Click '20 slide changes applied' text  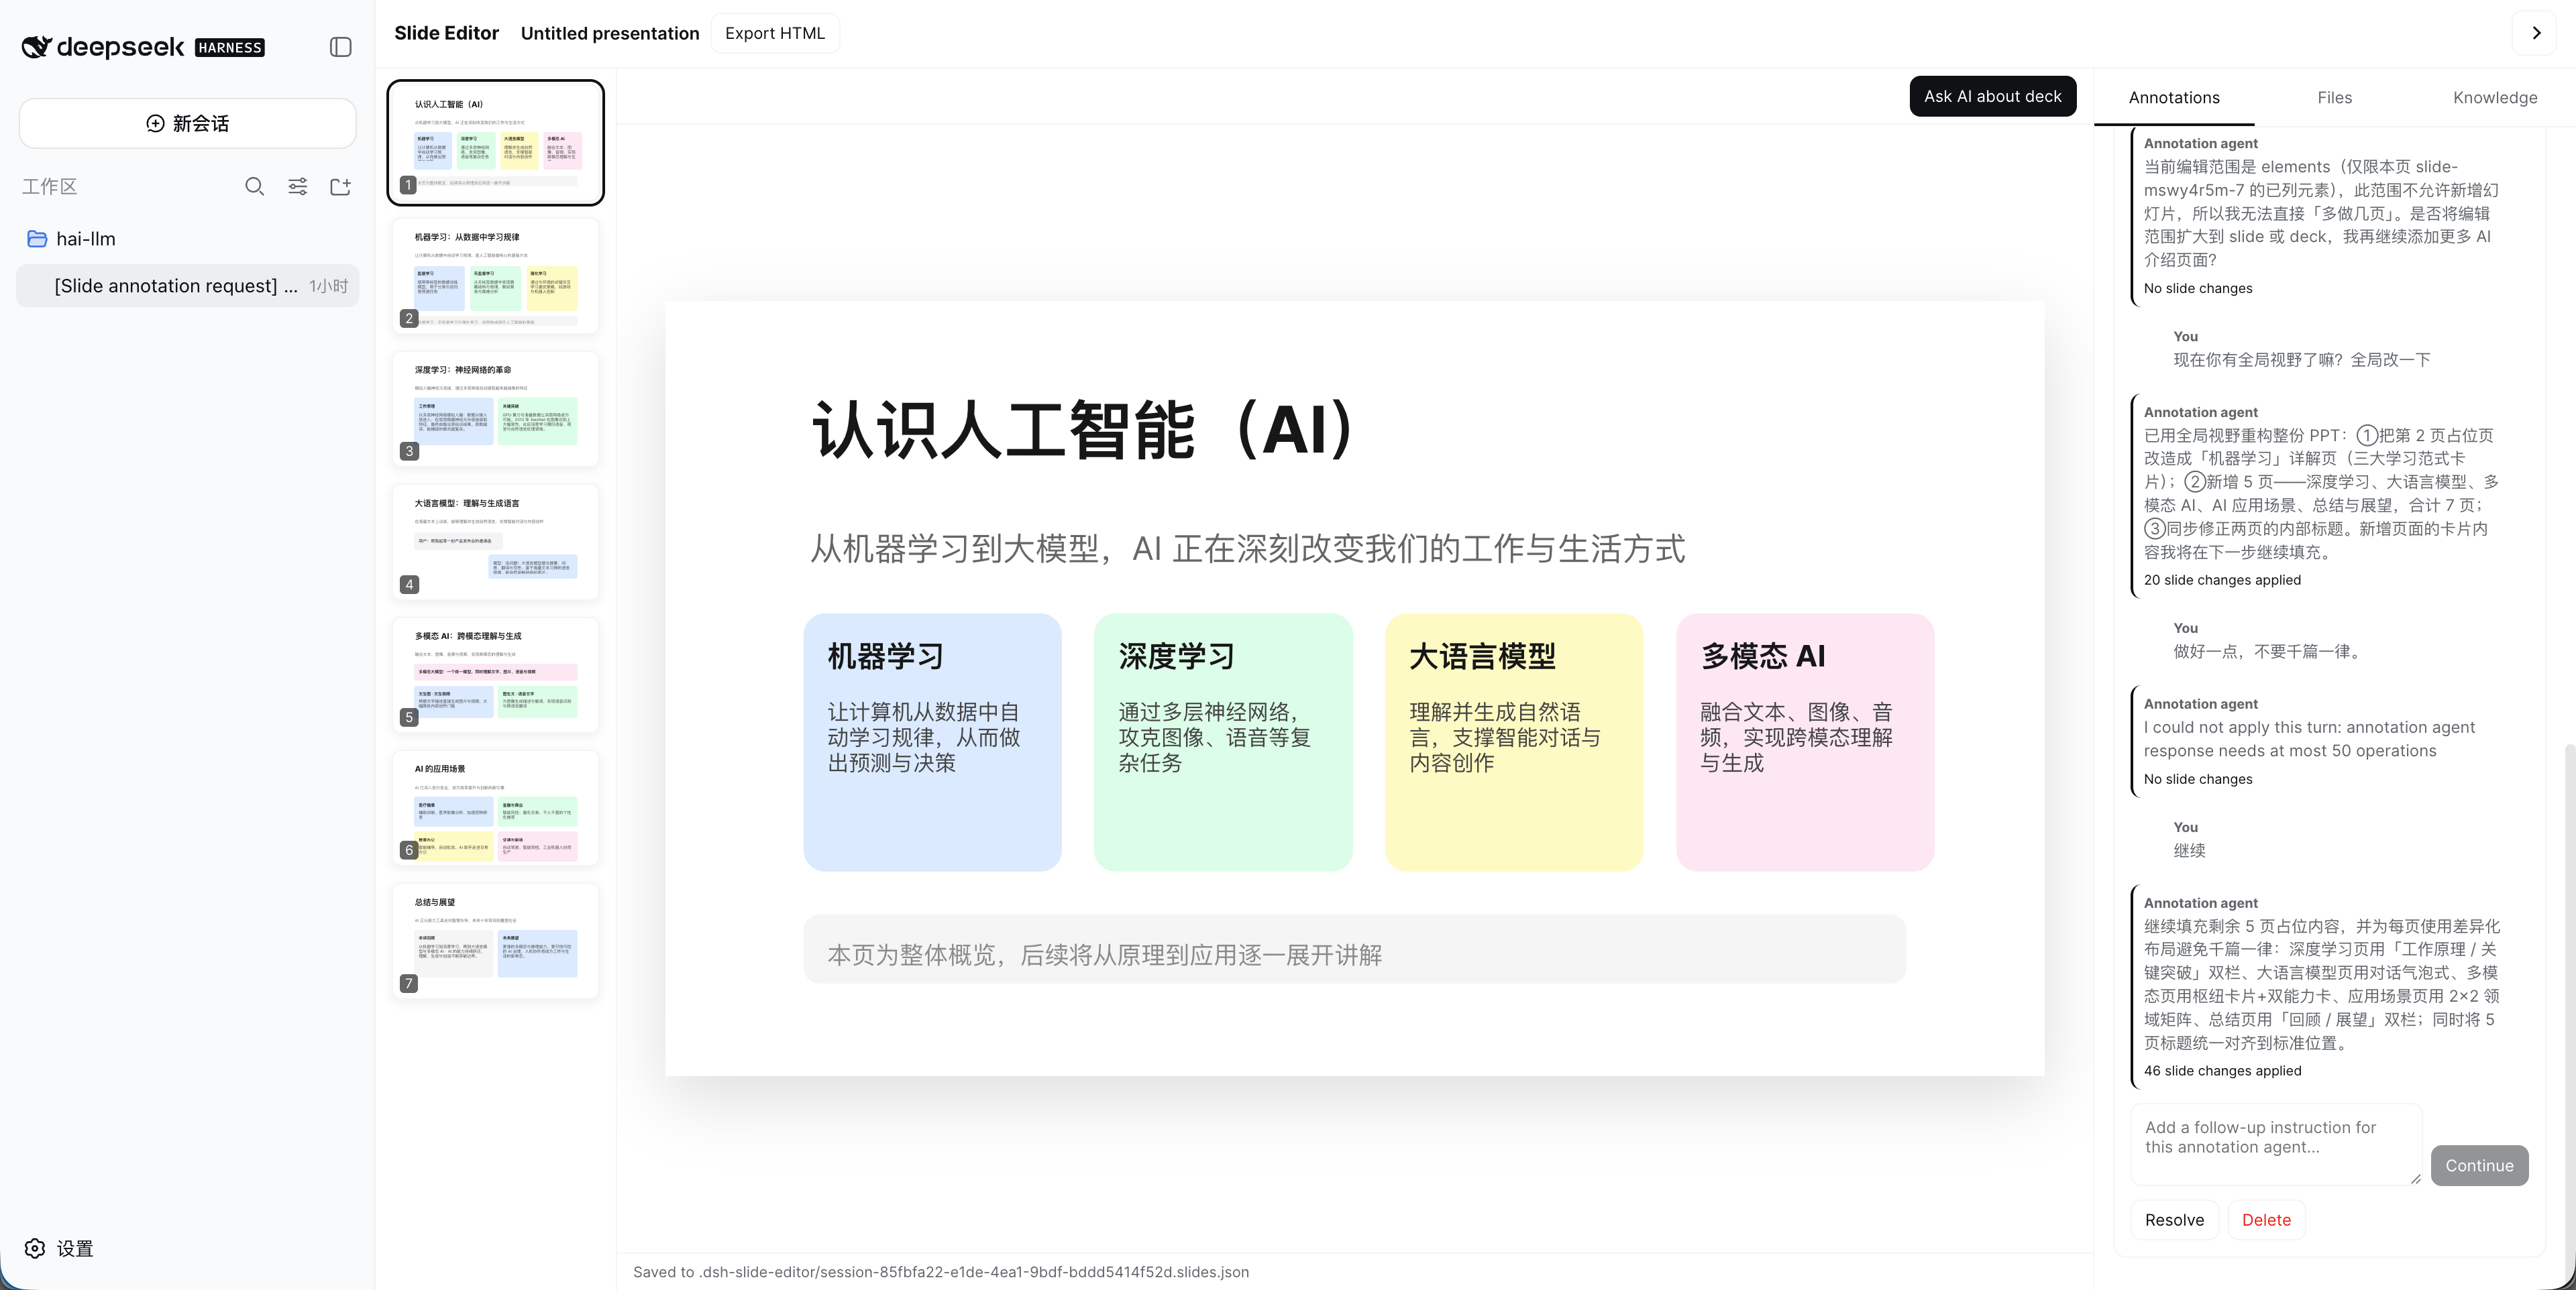[x=2222, y=579]
